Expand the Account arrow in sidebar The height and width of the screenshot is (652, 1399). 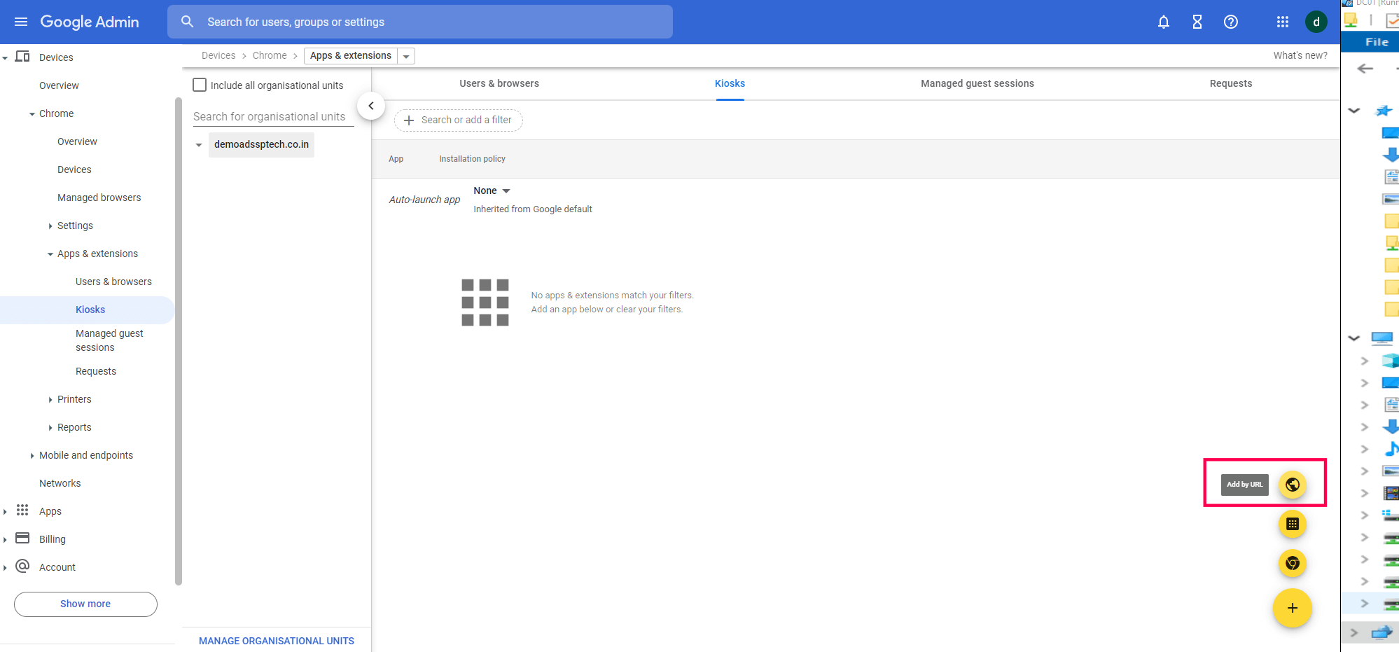pyautogui.click(x=5, y=568)
